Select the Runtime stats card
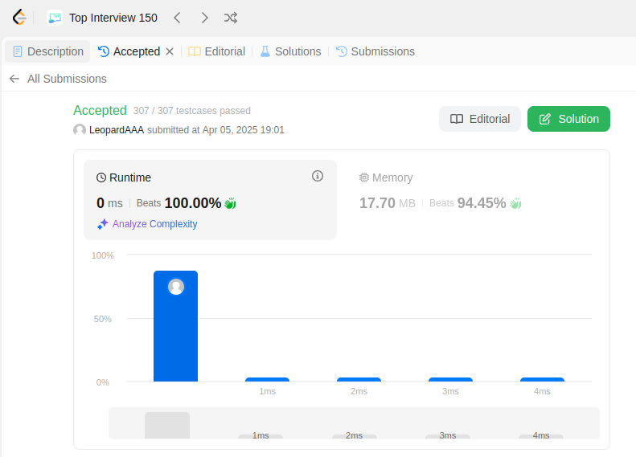Viewport: 636px width, 457px height. click(210, 200)
